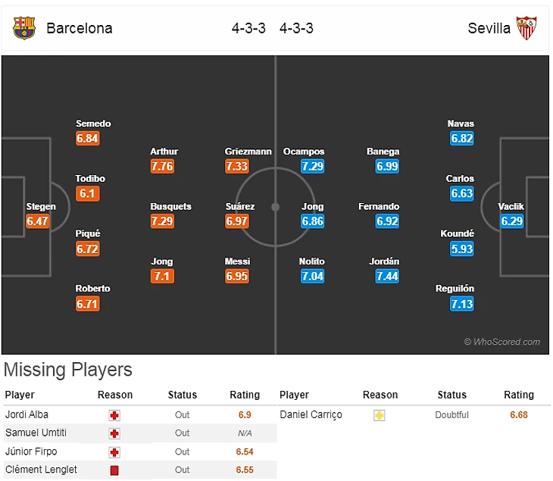Select Reguilón on the Sevilla lineup
This screenshot has height=481, width=553.
coord(455,289)
